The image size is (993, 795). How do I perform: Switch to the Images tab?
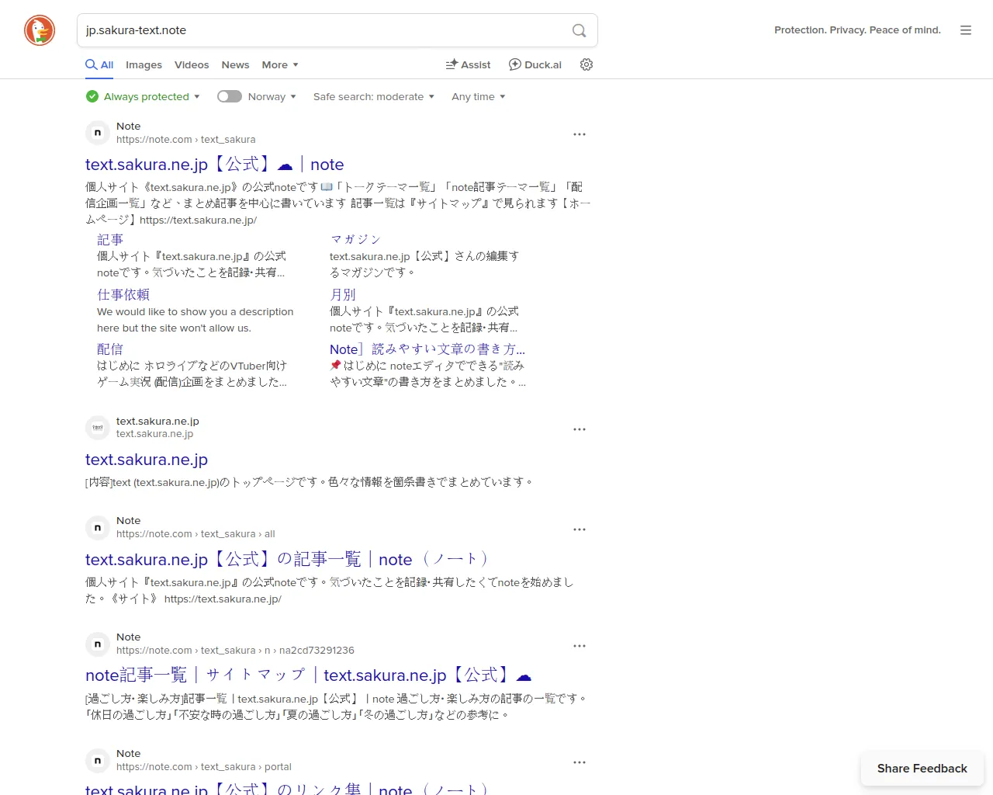coord(144,64)
